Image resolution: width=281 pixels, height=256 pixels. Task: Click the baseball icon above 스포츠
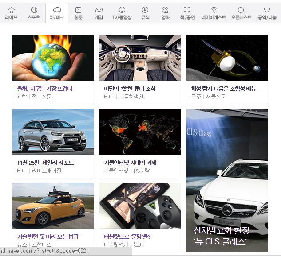[34, 10]
